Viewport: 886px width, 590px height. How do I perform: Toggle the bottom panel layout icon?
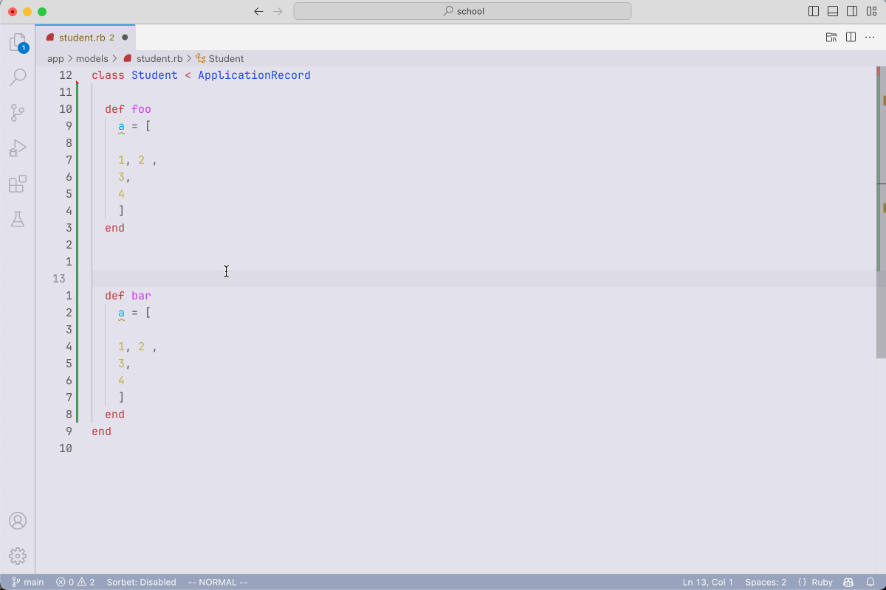(x=833, y=11)
